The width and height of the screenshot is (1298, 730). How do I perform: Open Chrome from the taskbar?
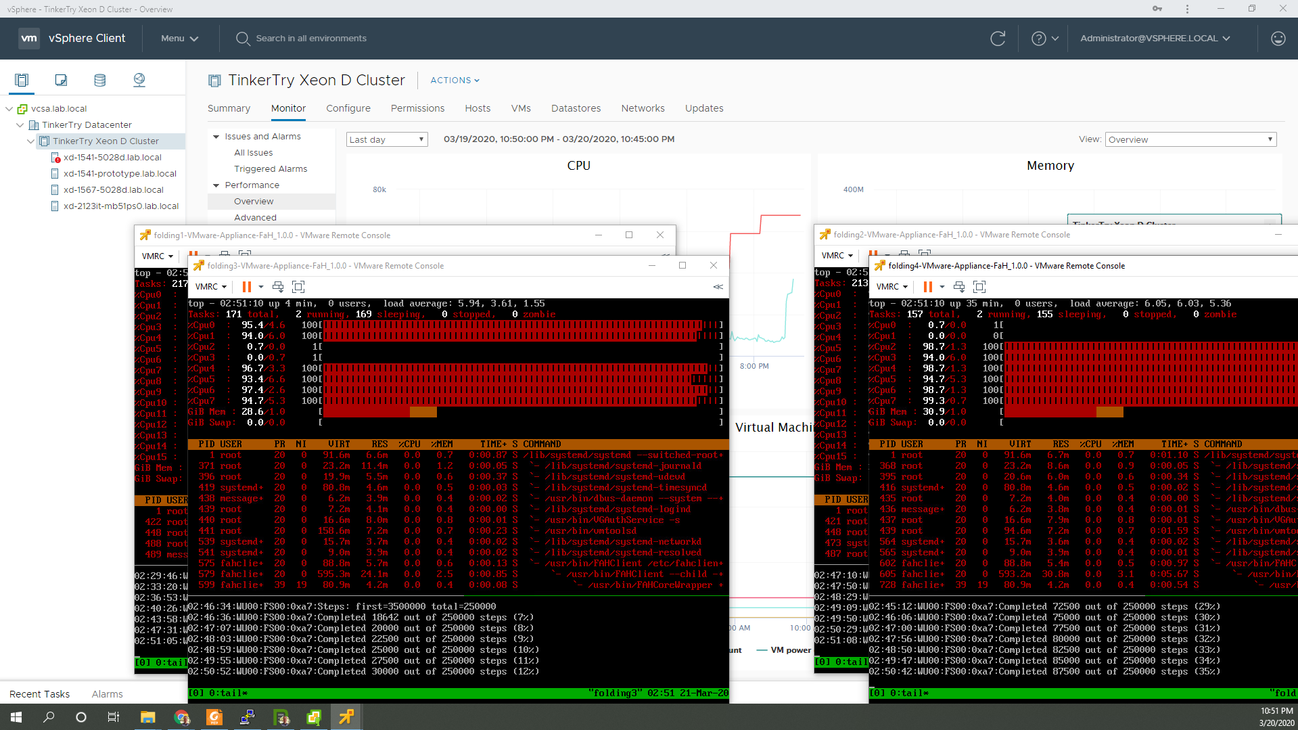tap(181, 717)
